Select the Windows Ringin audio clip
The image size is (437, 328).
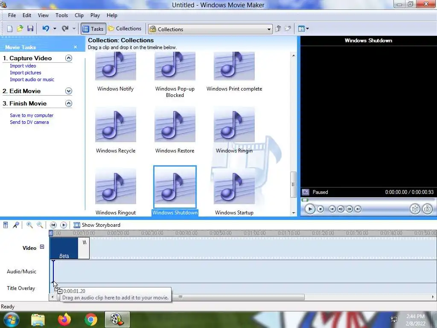click(234, 130)
